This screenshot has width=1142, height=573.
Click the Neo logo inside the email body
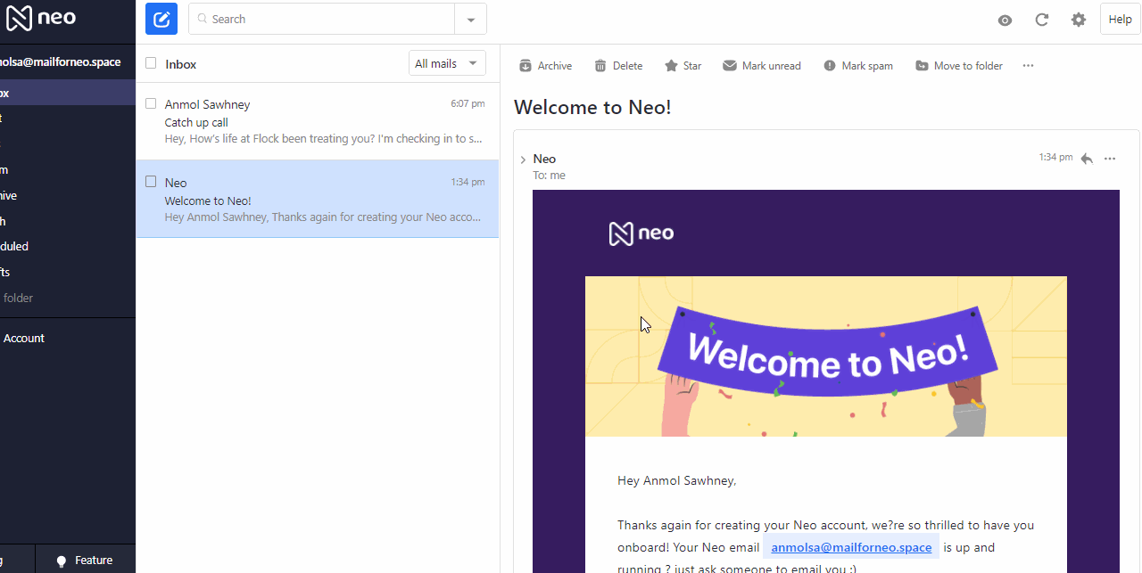[641, 233]
